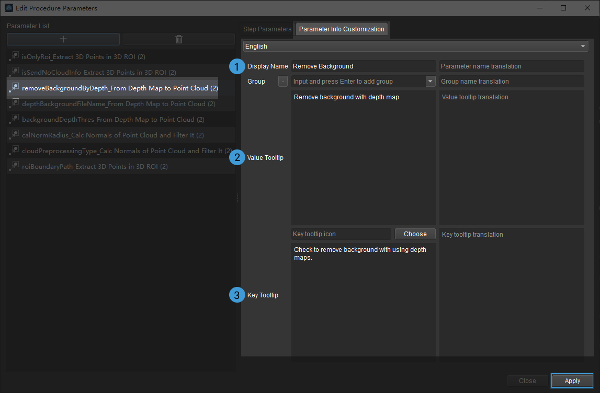Click Group name translation field
The height and width of the screenshot is (393, 600).
tap(512, 81)
